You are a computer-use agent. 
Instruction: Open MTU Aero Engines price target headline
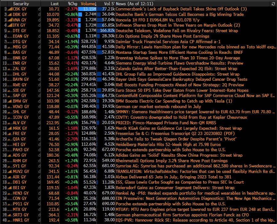(195, 209)
